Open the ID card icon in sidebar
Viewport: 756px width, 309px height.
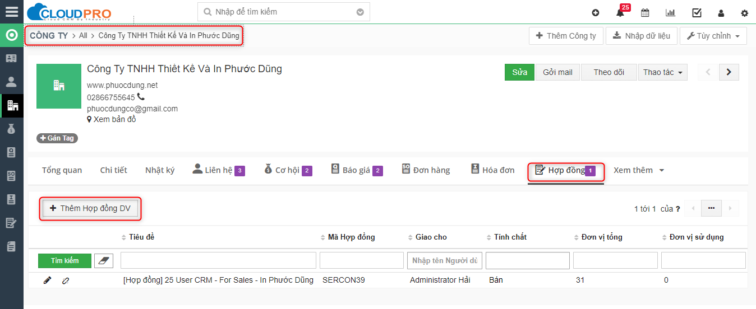coord(11,58)
